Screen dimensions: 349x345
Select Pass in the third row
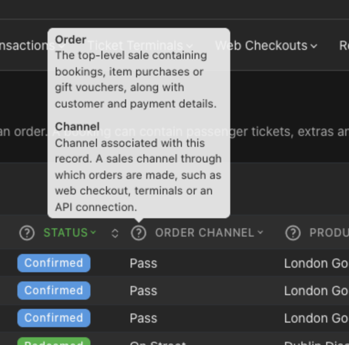tap(143, 318)
